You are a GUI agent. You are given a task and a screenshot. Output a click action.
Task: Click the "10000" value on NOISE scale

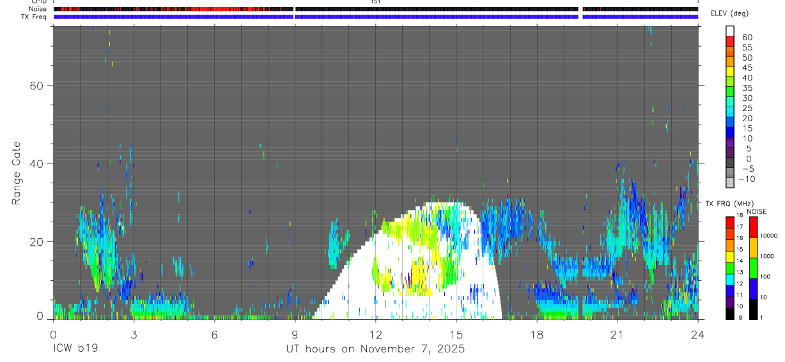(x=768, y=236)
